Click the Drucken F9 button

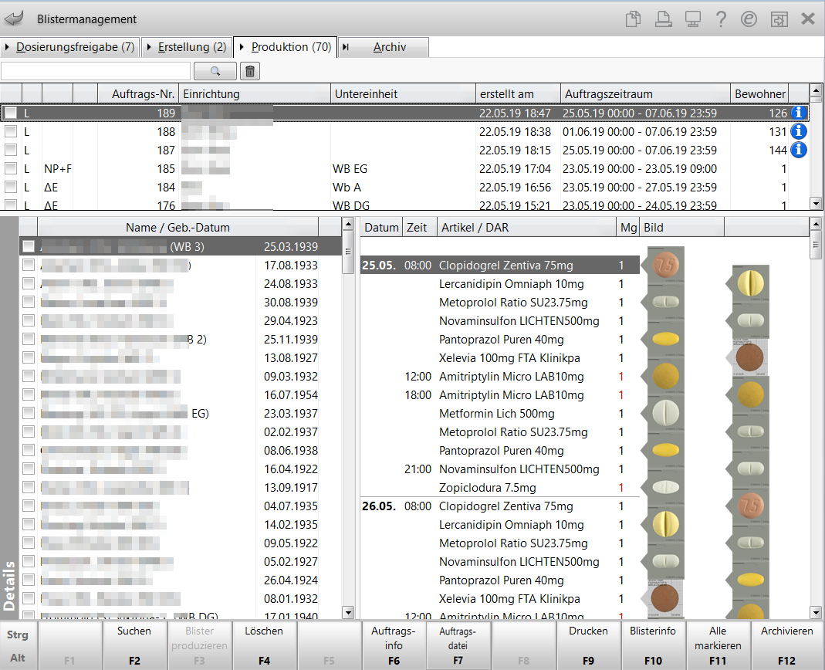[x=588, y=645]
